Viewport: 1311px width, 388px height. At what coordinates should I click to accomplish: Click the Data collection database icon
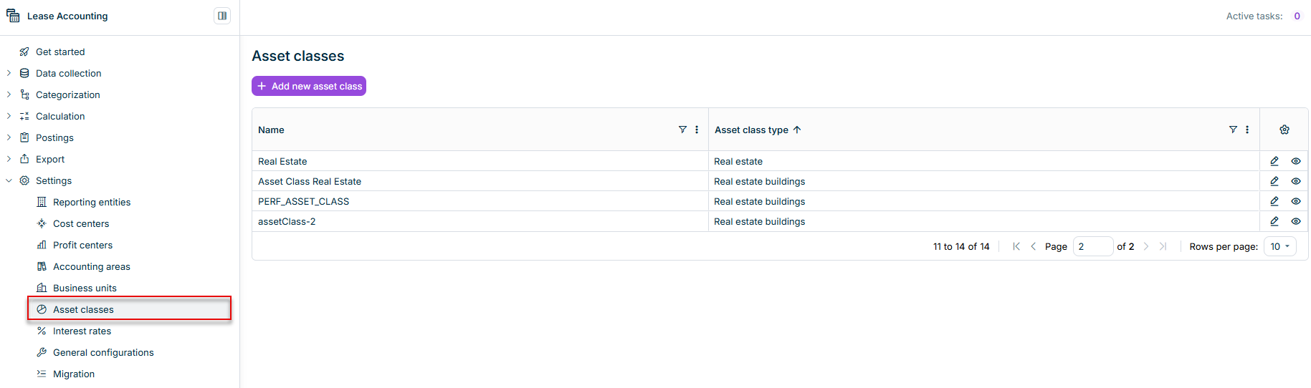(24, 73)
